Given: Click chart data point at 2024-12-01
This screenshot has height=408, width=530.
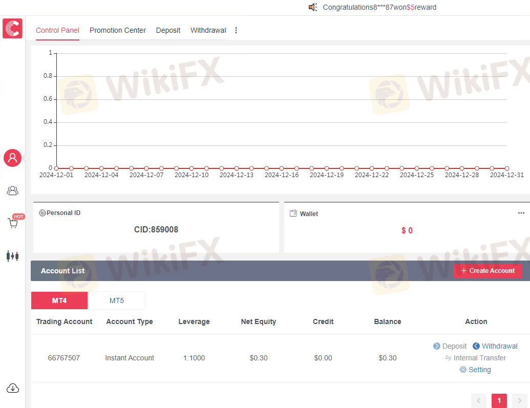Looking at the screenshot, I should click(x=56, y=168).
